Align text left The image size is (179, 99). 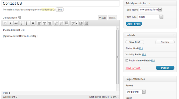(x=39, y=23)
